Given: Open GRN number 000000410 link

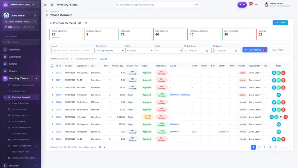Looking at the screenshot, I should click(x=224, y=132).
